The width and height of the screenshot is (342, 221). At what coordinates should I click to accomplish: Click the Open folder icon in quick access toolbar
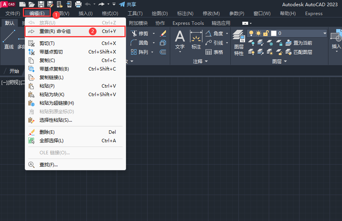pyautogui.click(x=32, y=4)
